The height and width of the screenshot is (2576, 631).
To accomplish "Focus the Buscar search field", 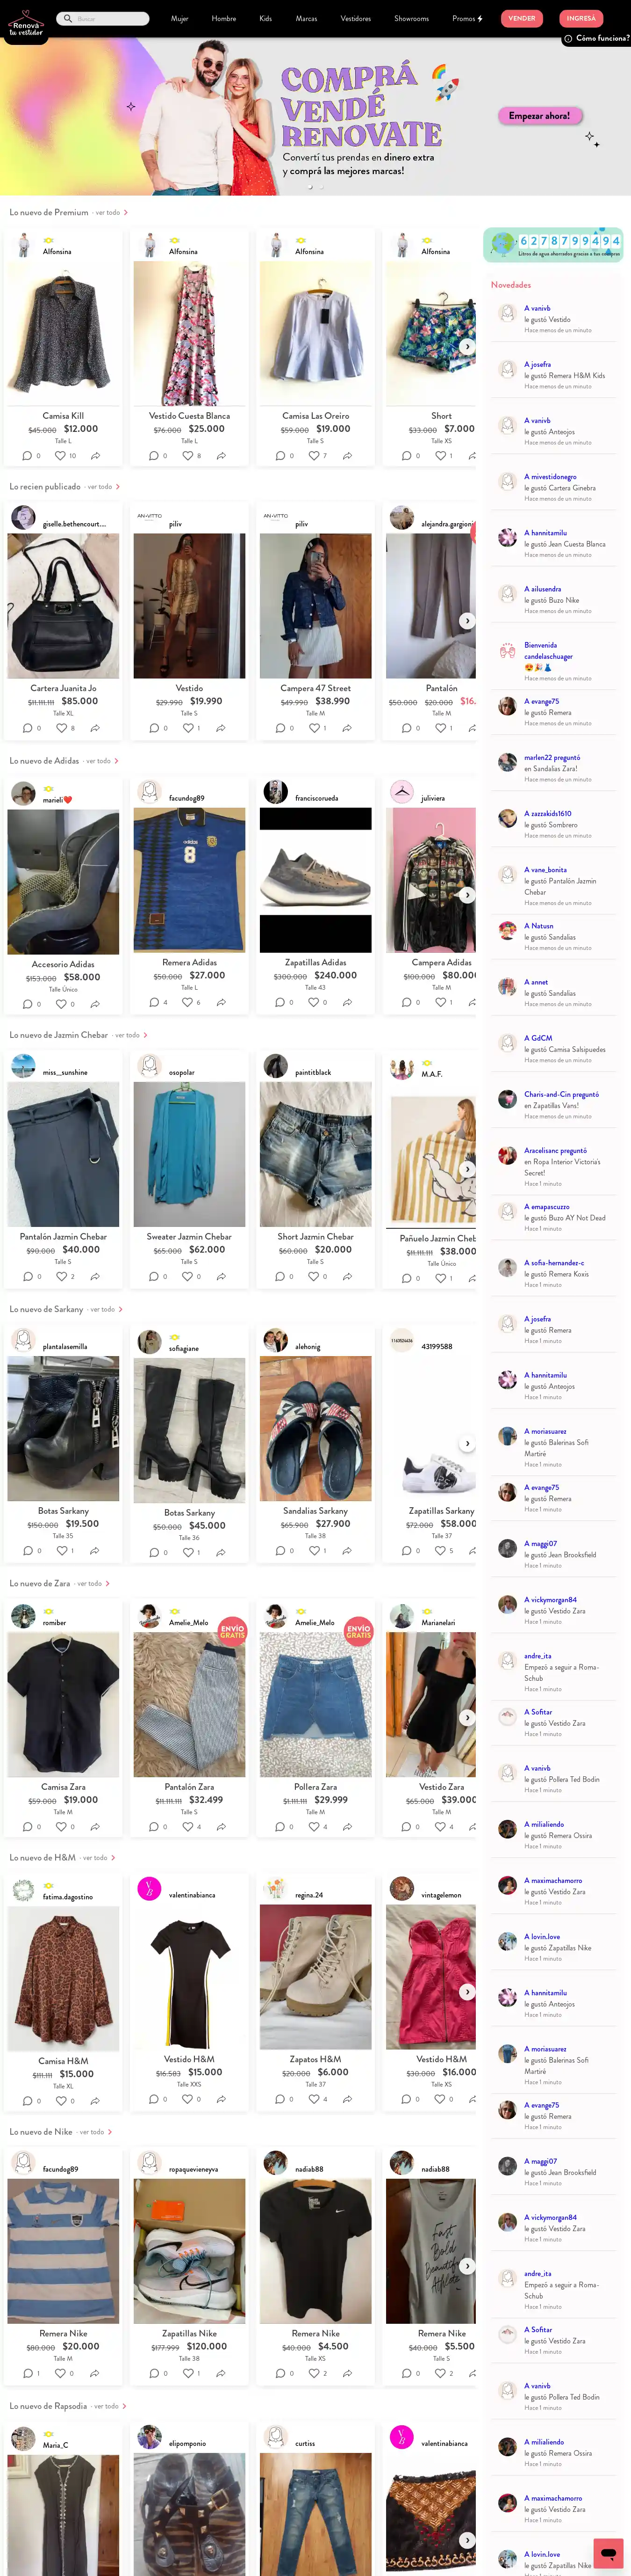I will click(x=103, y=18).
